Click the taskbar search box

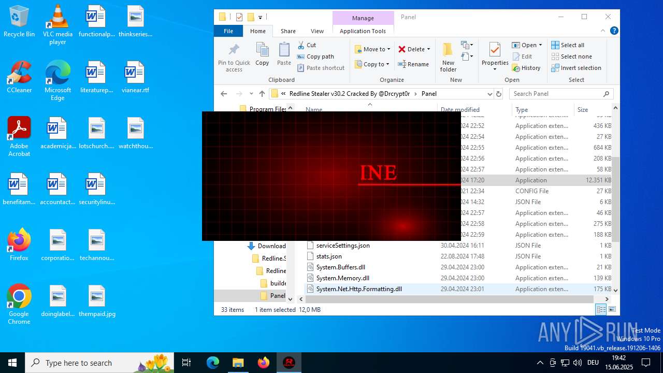pyautogui.click(x=100, y=363)
